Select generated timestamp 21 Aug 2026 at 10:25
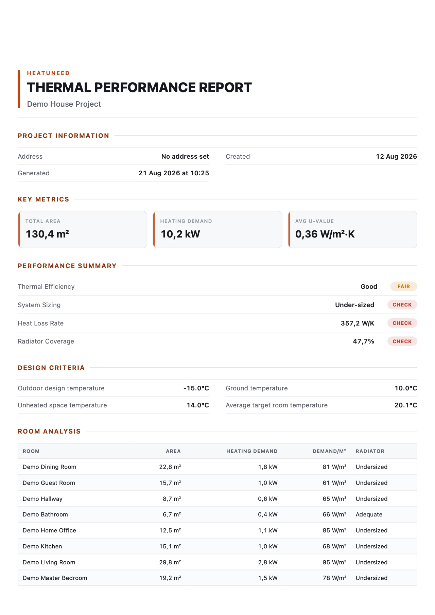The image size is (435, 615). click(174, 173)
